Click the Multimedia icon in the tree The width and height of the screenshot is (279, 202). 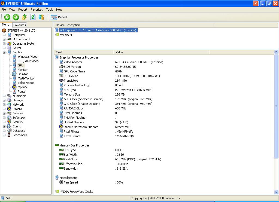point(9,96)
